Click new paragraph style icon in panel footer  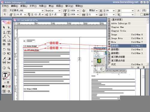pos(138,67)
